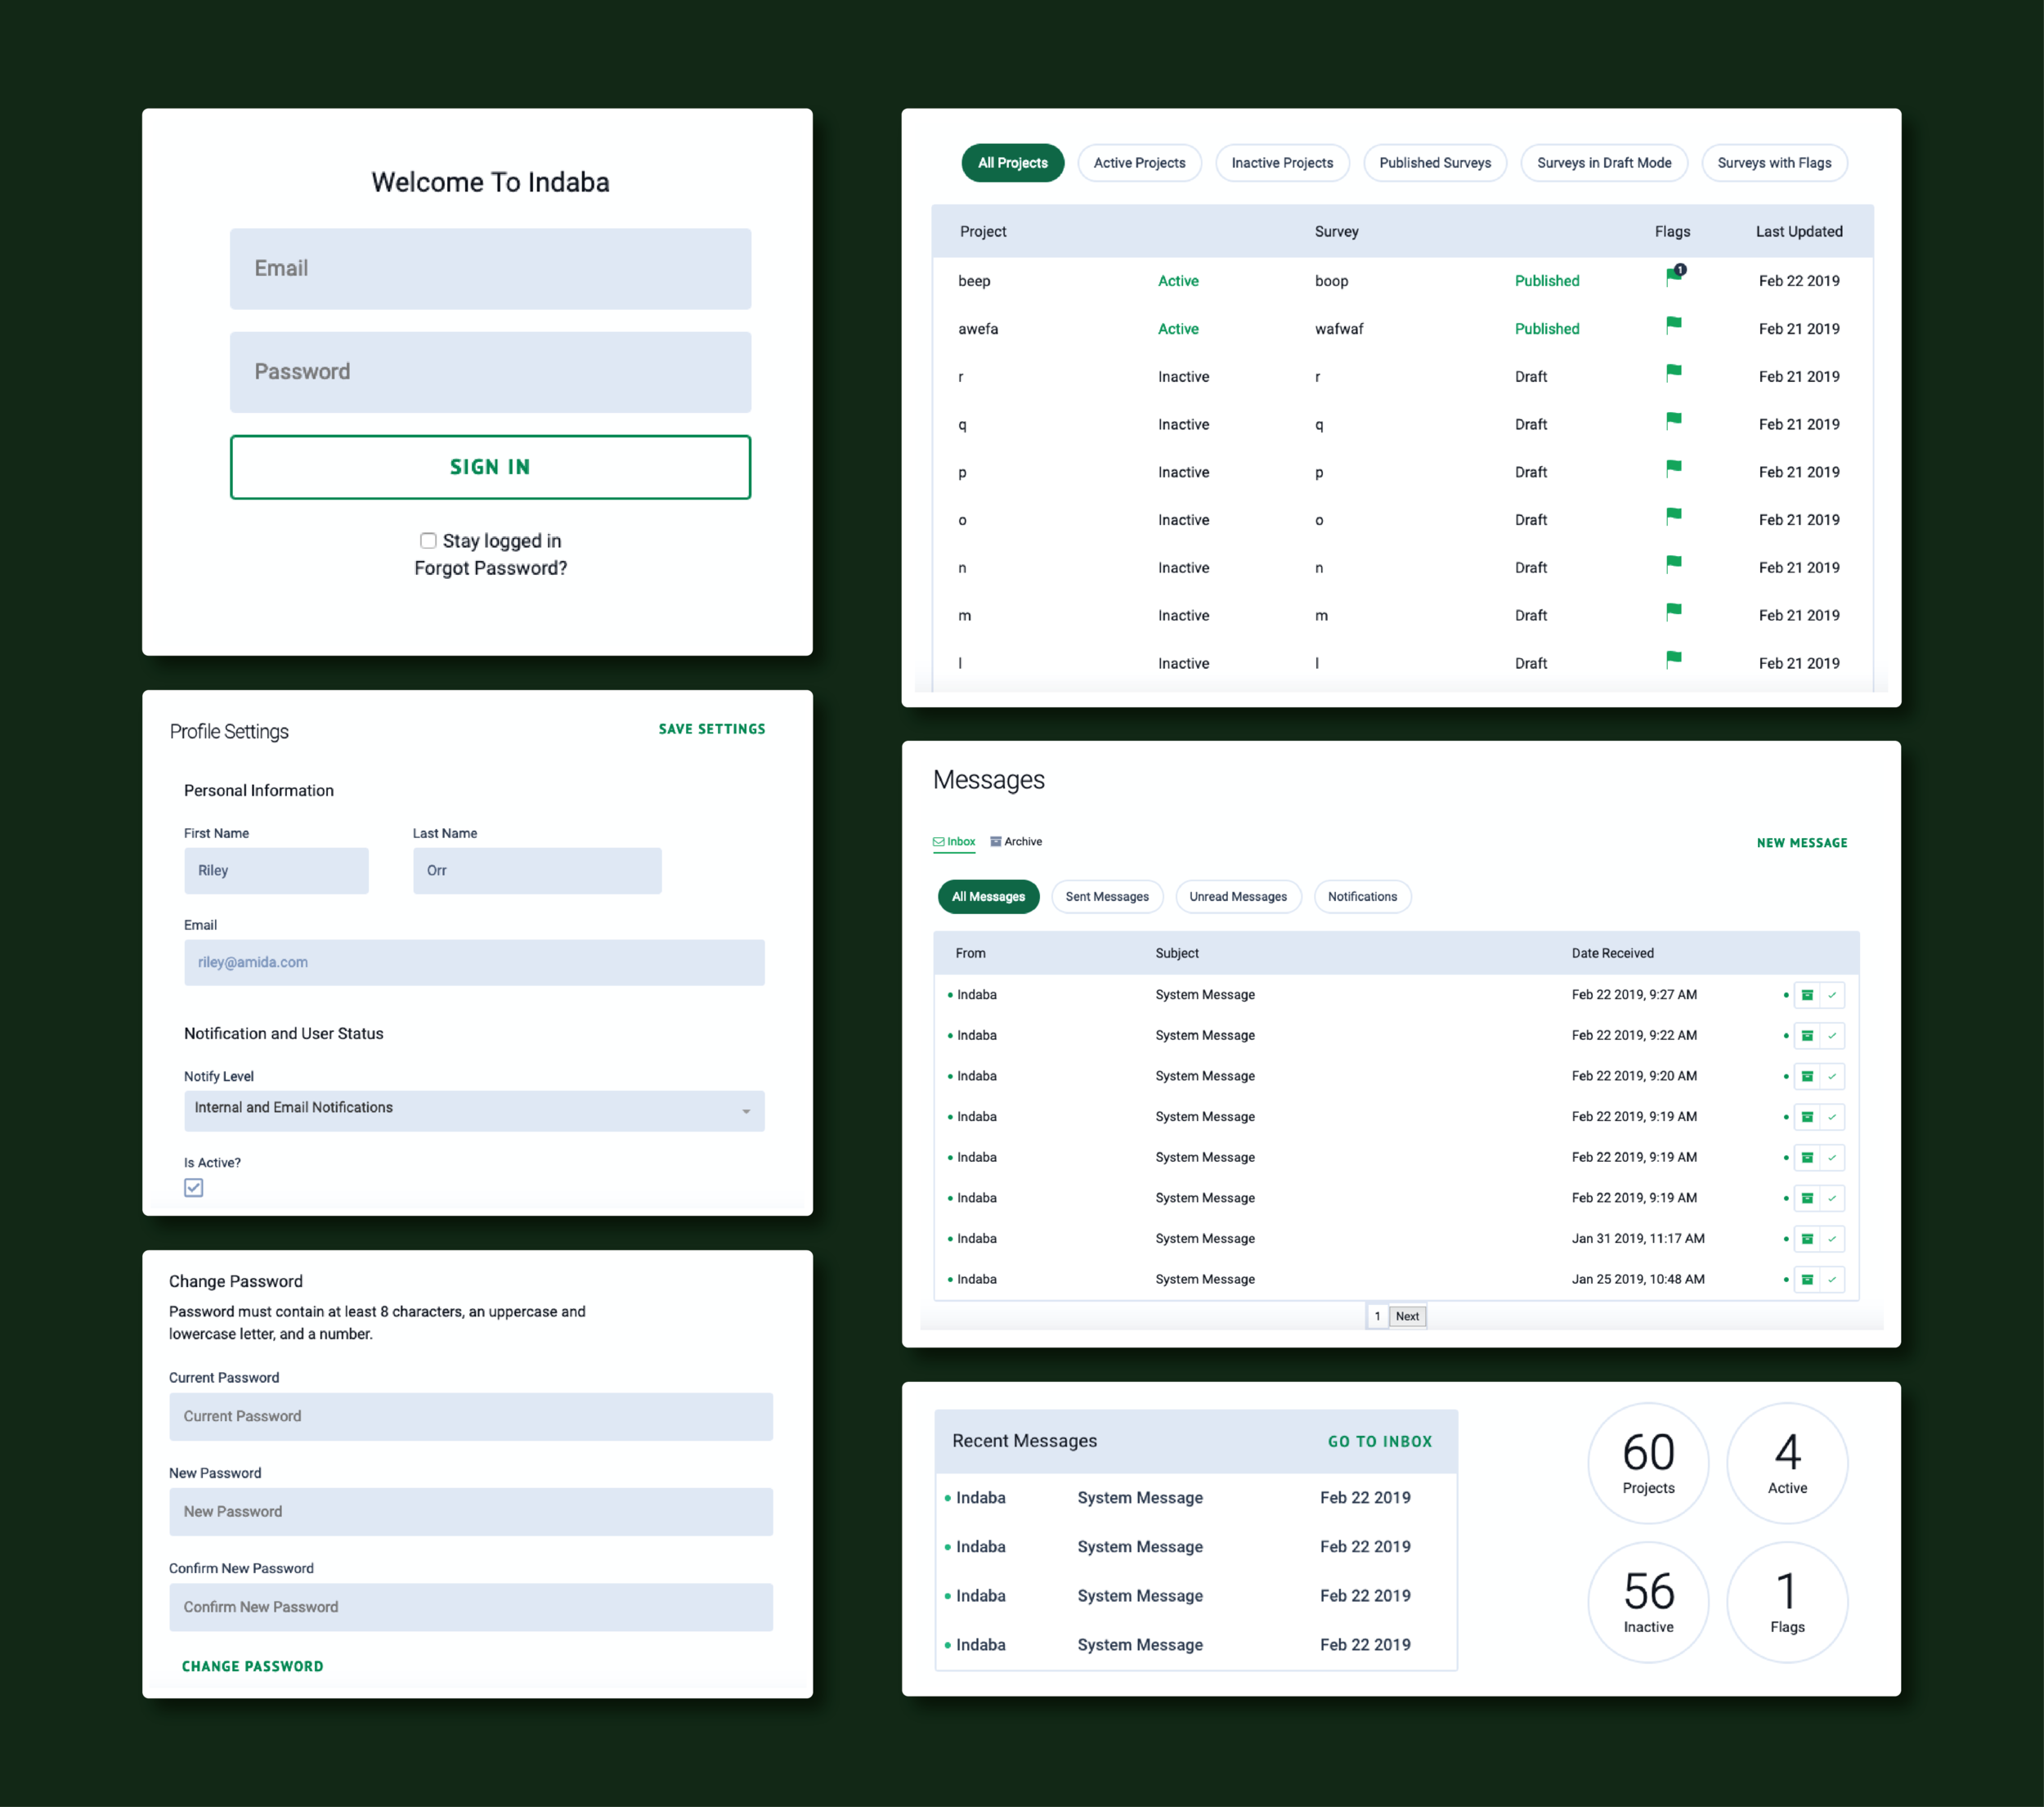Image resolution: width=2044 pixels, height=1807 pixels.
Task: Mark the Jan 25 2019 message read
Action: 1832,1280
